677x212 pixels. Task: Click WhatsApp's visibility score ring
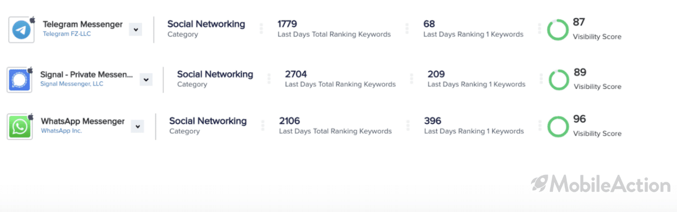click(558, 127)
